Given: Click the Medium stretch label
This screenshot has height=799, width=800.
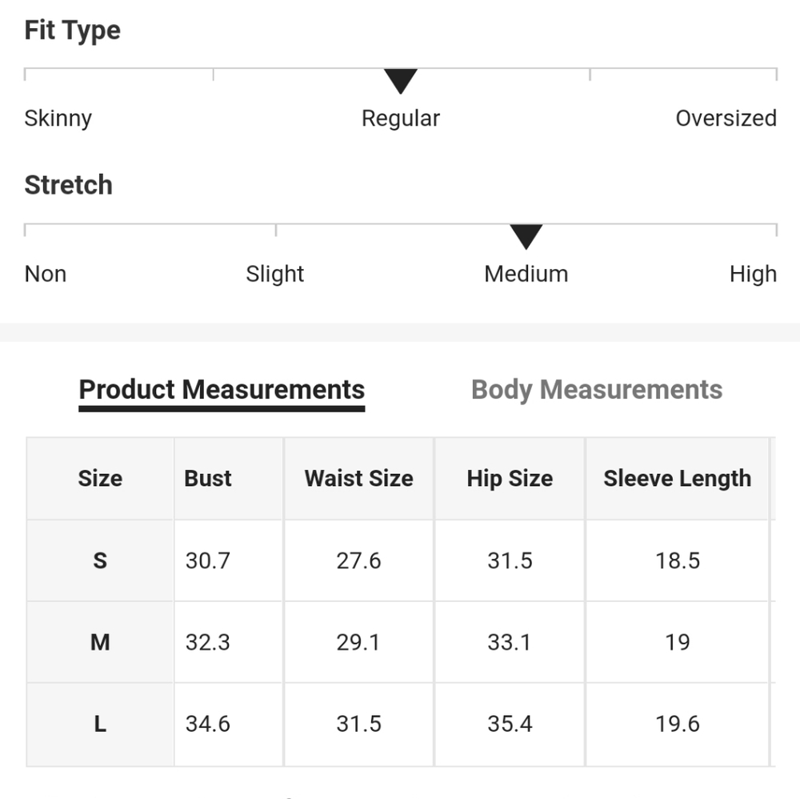Looking at the screenshot, I should [526, 274].
